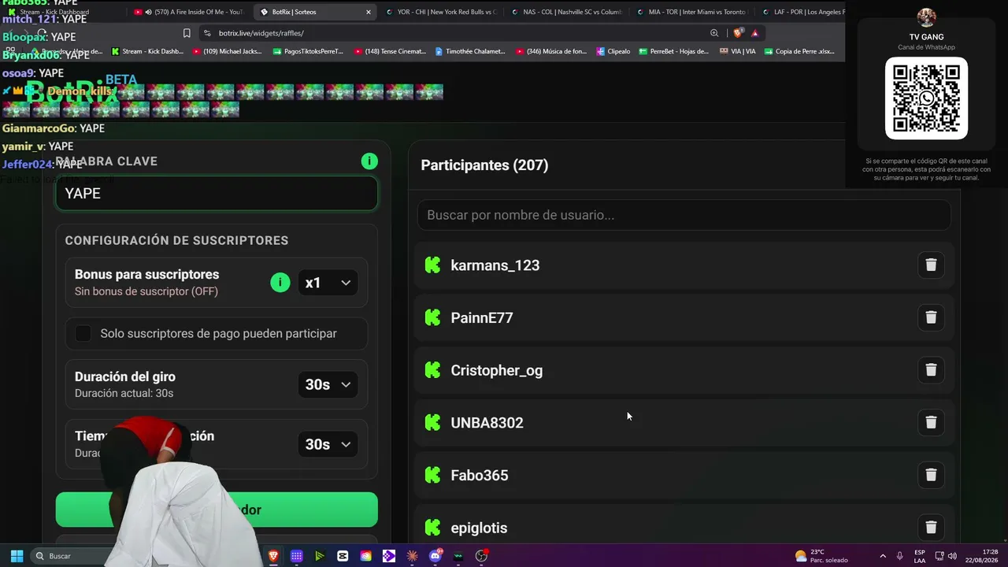Close the BotRix Sorteos tab
This screenshot has width=1008, height=567.
(x=369, y=12)
